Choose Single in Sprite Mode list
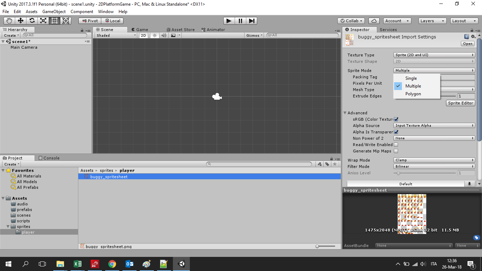The image size is (482, 271). (x=411, y=78)
